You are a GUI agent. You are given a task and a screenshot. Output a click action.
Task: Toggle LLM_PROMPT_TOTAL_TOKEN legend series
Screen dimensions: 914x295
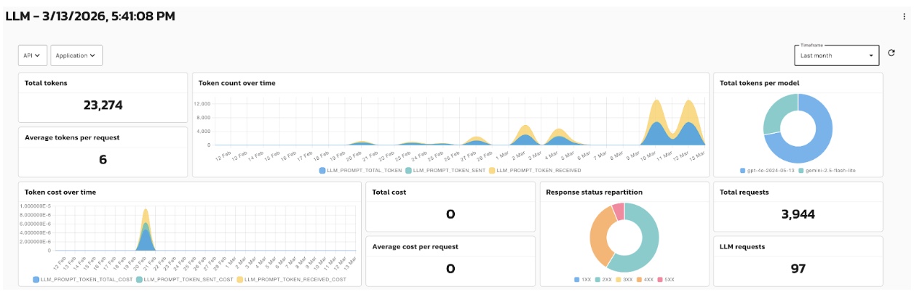tap(359, 171)
